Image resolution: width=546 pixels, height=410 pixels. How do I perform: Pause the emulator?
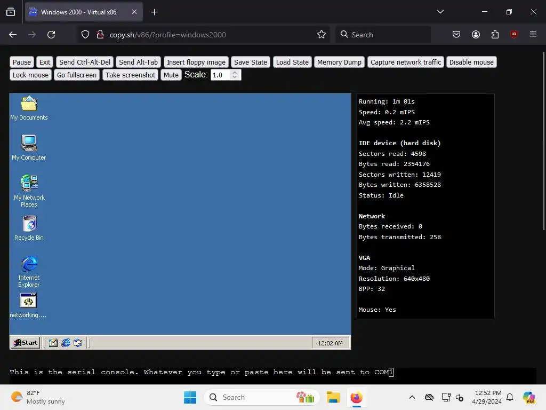(x=21, y=62)
